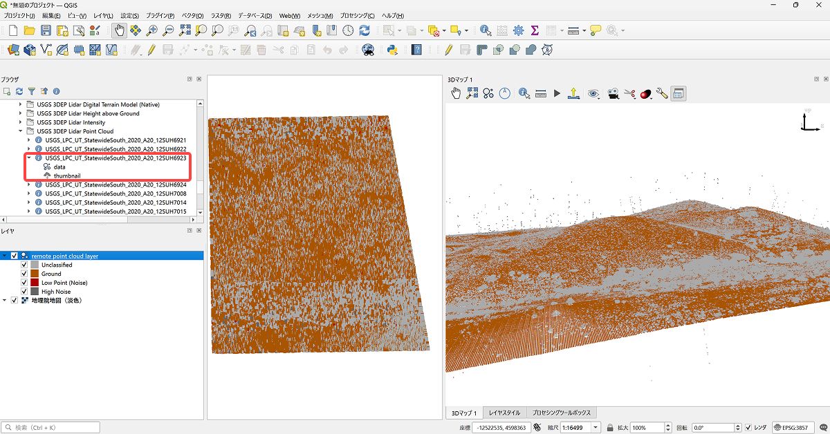Toggle the scale lock icon in status bar
The image size is (830, 434).
[x=611, y=428]
